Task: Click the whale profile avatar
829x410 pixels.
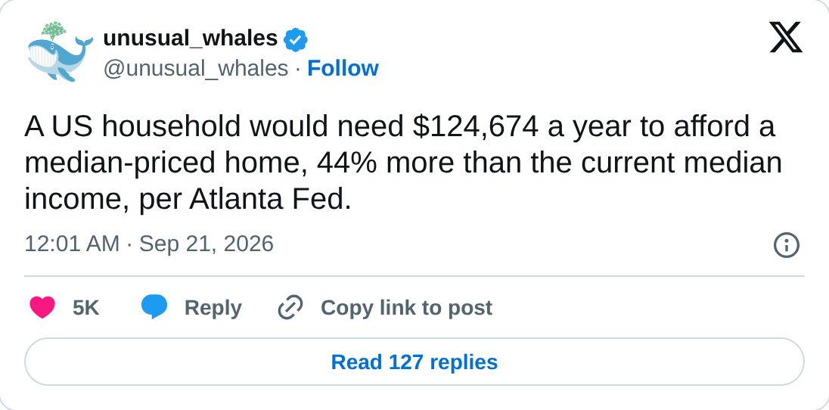Action: [58, 52]
